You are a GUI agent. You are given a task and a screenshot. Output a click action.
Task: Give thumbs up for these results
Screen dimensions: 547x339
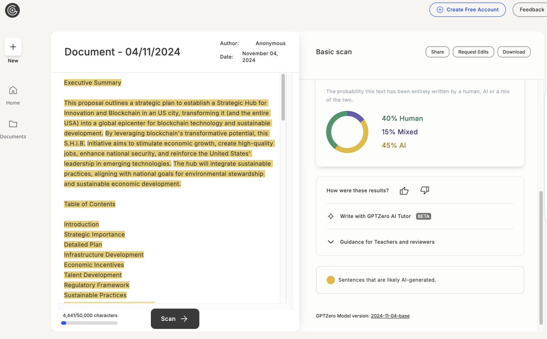pos(404,191)
